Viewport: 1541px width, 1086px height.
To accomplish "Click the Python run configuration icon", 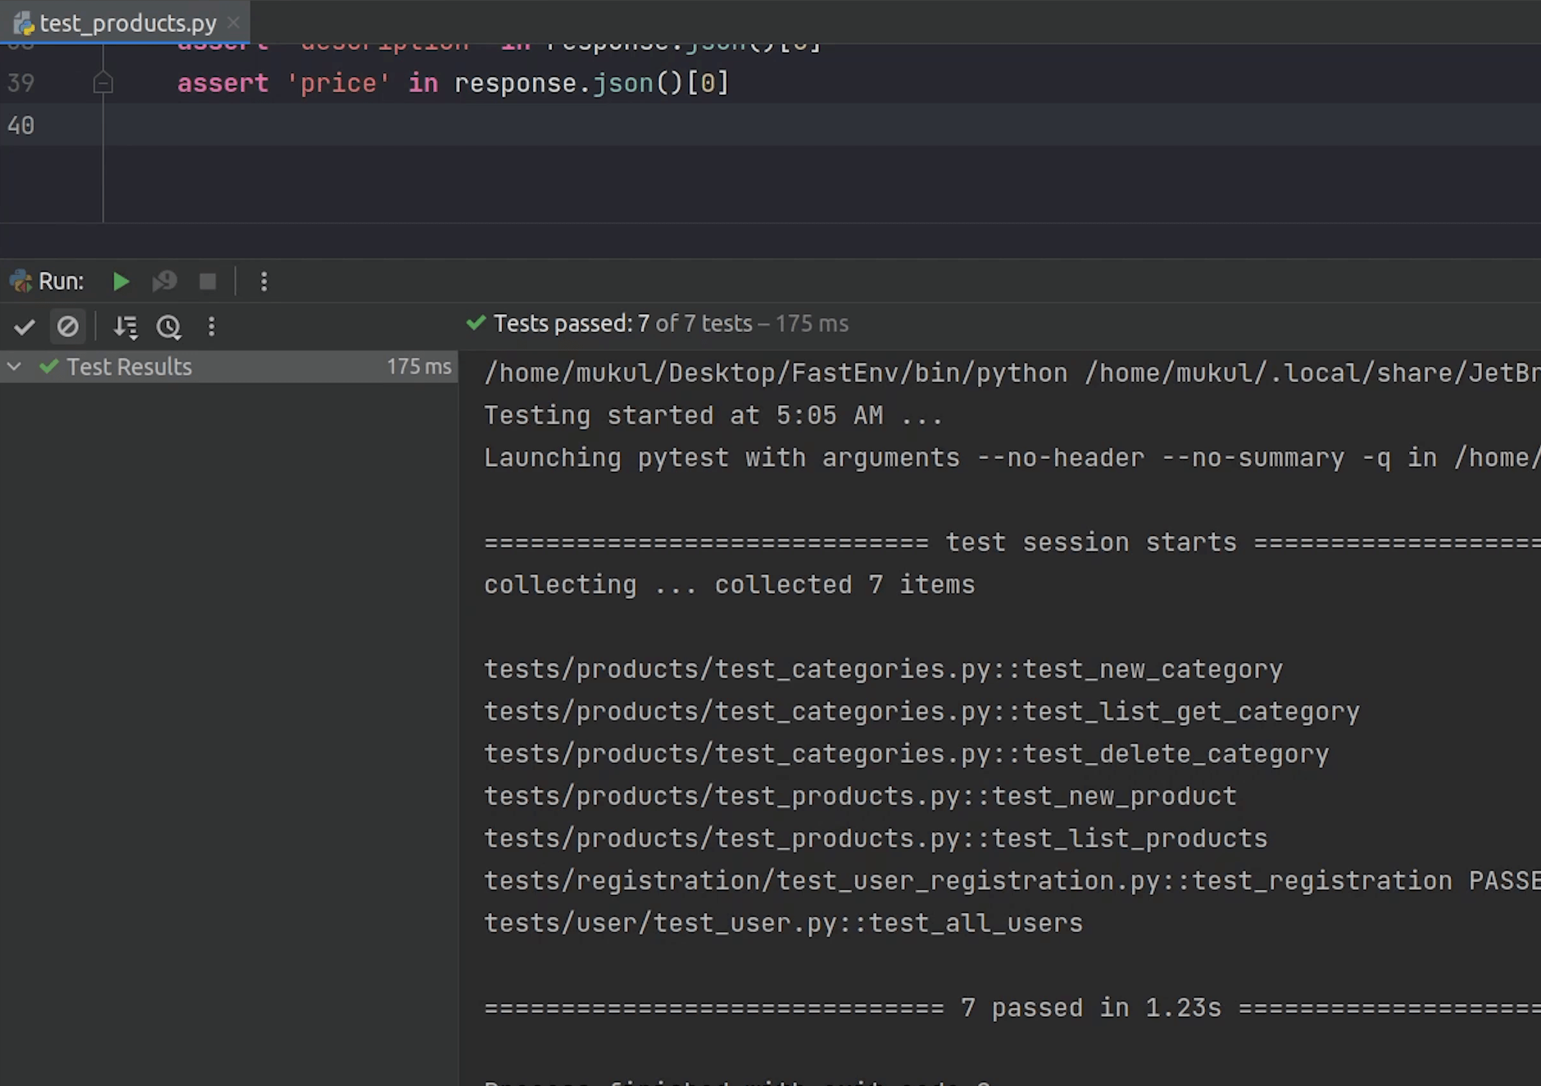I will coord(21,281).
